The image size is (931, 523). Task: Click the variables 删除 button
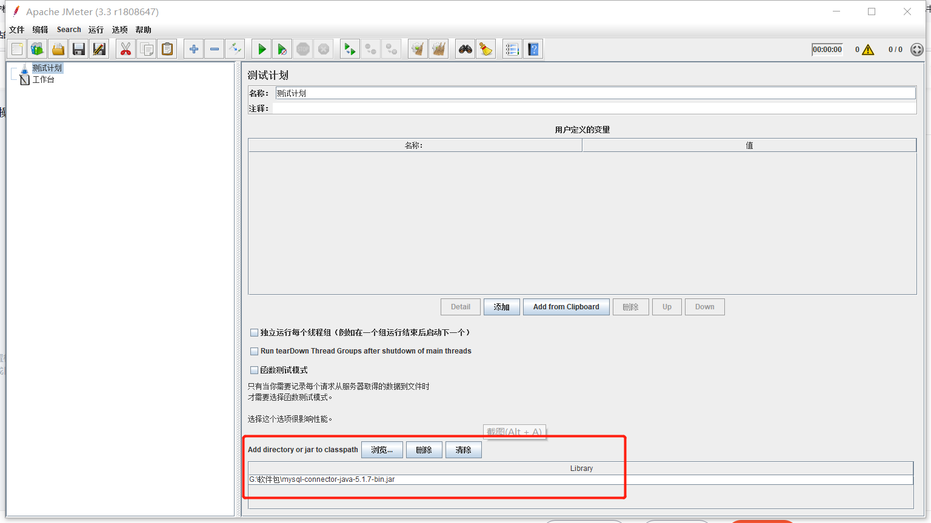coord(631,307)
